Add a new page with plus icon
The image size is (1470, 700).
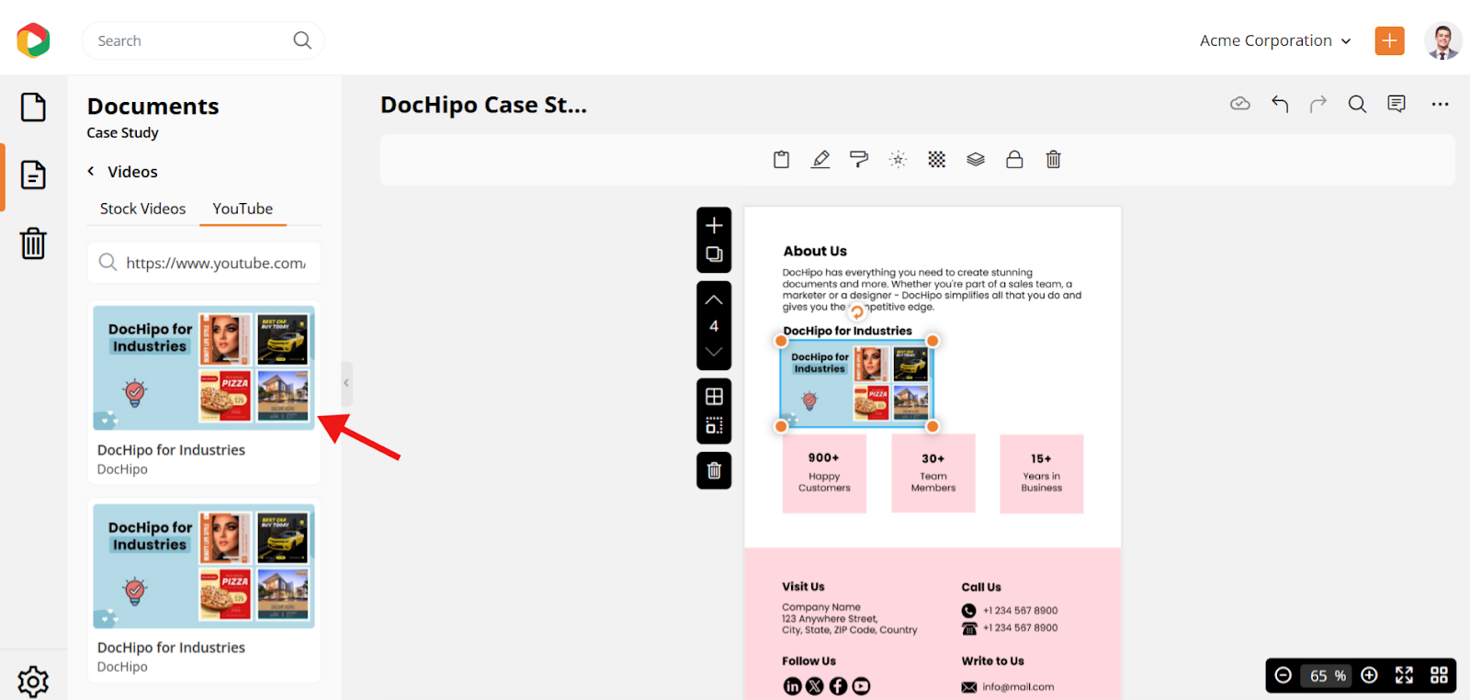click(714, 225)
